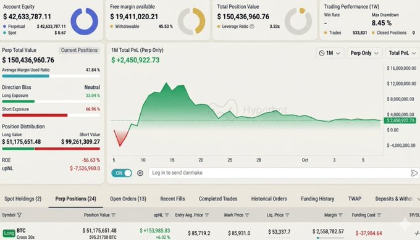420x240 pixels.
Task: Click the Account Equity donut chart
Action: pos(85,22)
